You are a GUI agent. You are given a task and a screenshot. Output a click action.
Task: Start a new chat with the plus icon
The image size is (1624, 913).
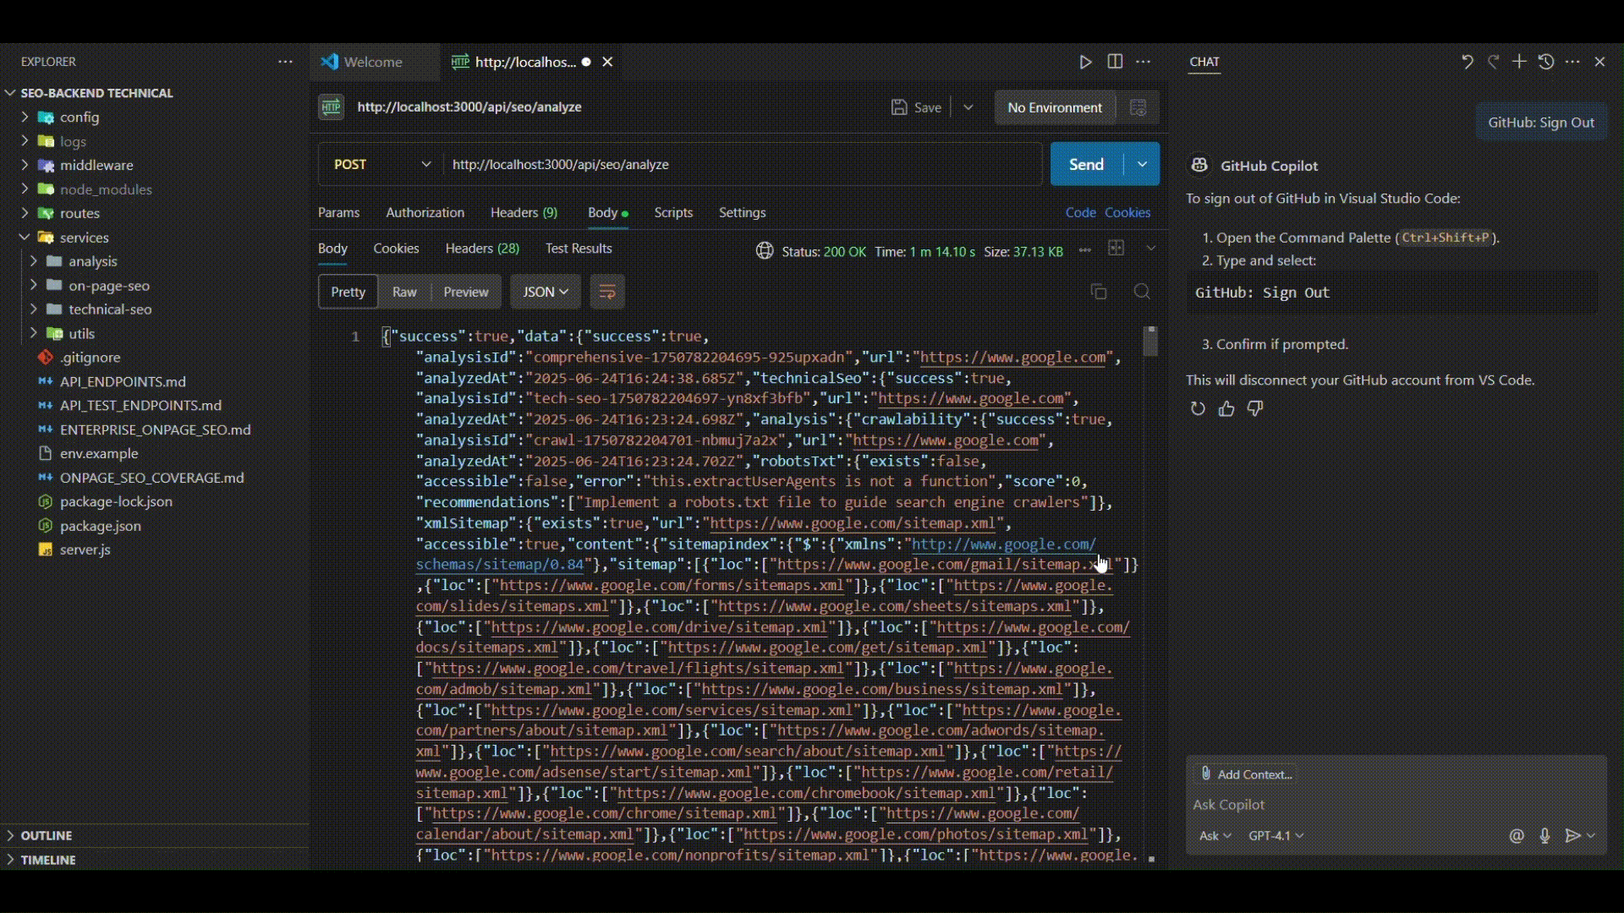1519,62
